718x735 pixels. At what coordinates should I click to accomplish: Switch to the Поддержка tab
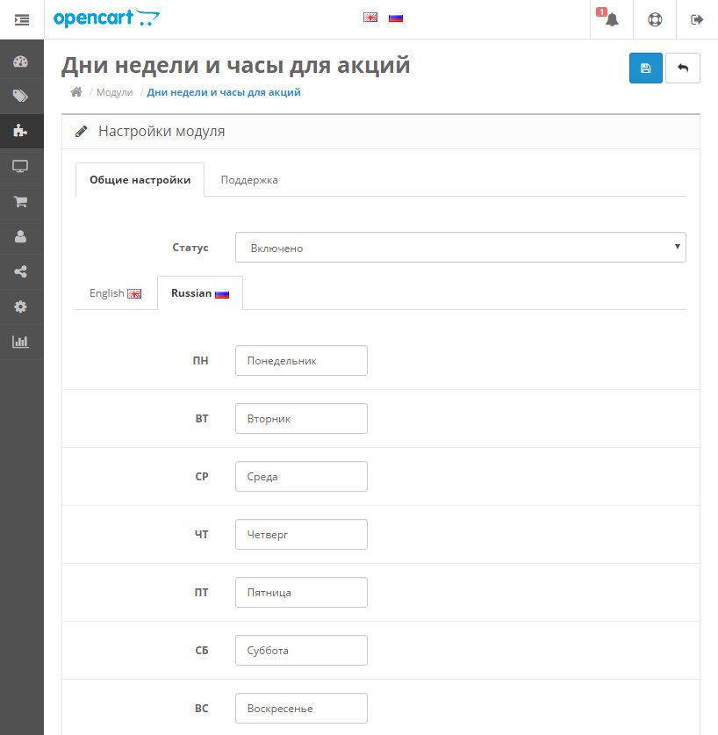(x=249, y=180)
